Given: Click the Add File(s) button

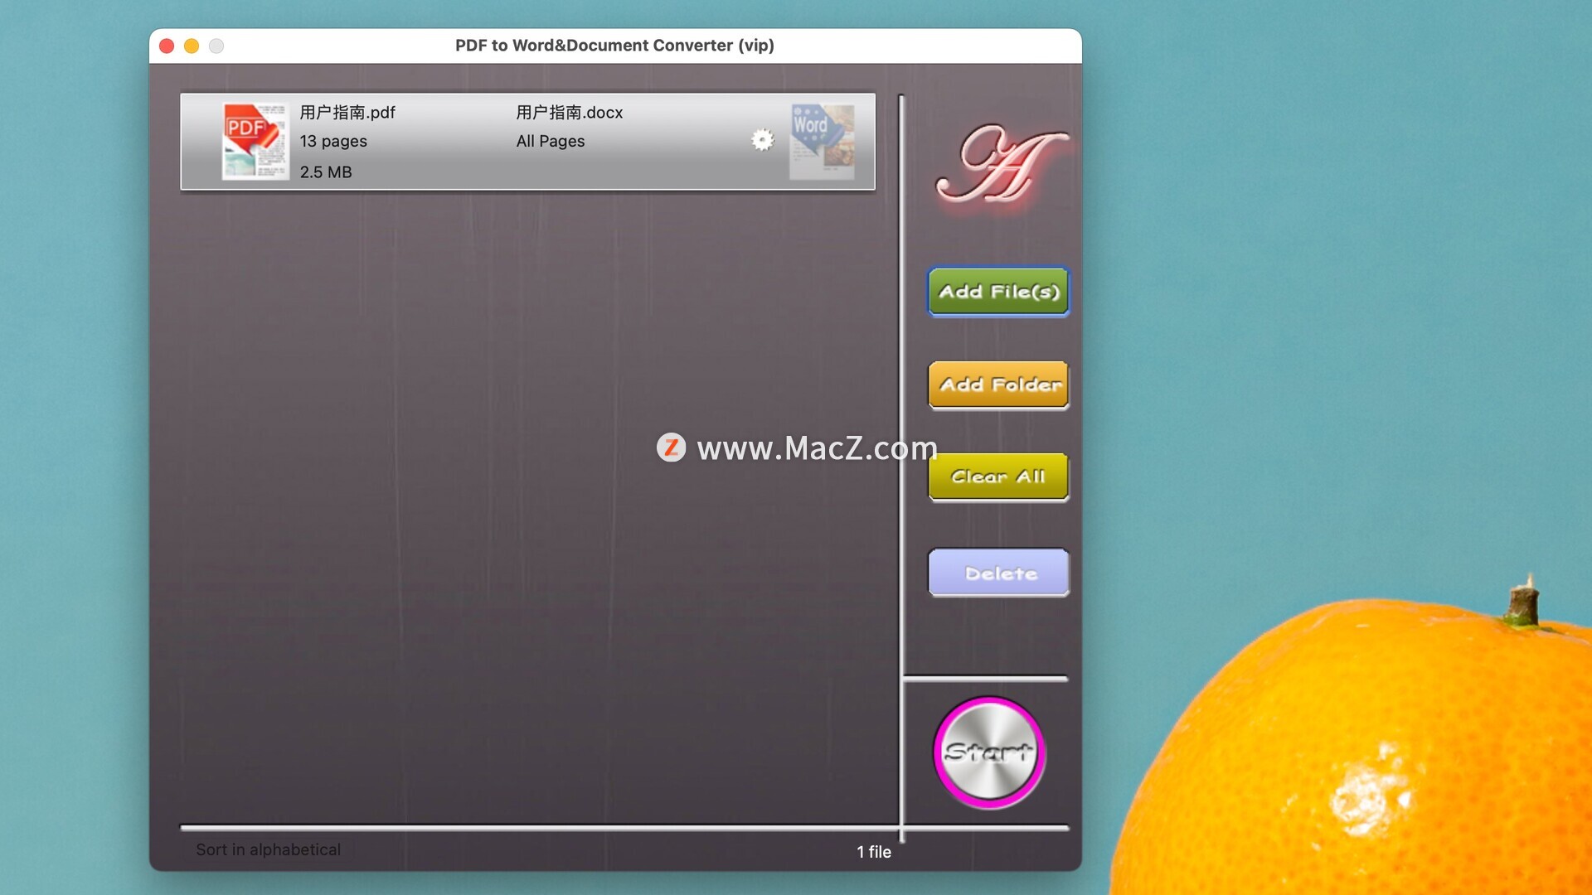Looking at the screenshot, I should pyautogui.click(x=998, y=292).
